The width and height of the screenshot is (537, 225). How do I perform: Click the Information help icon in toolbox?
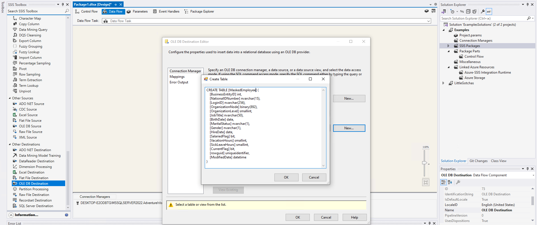click(67, 215)
